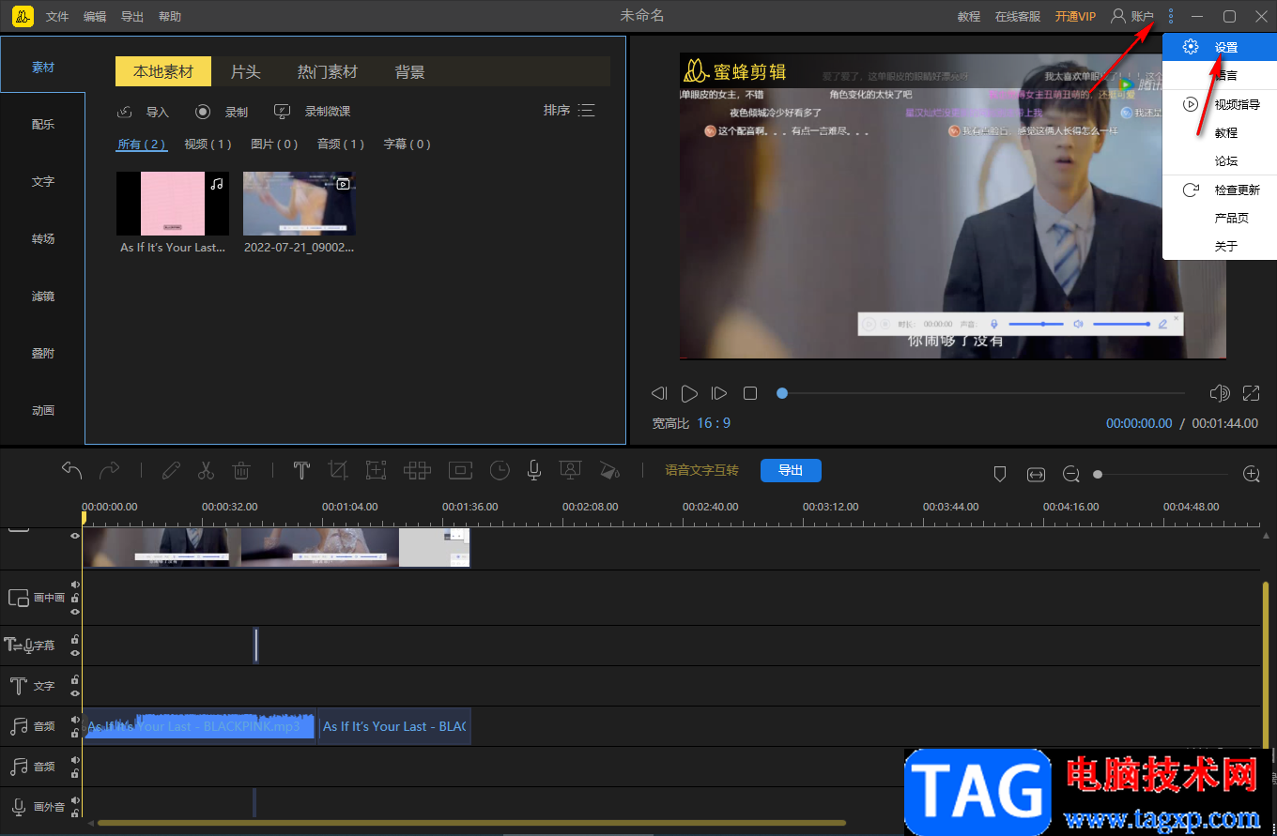This screenshot has width=1277, height=836.
Task: Mute the first 音频 track
Action: (x=75, y=720)
